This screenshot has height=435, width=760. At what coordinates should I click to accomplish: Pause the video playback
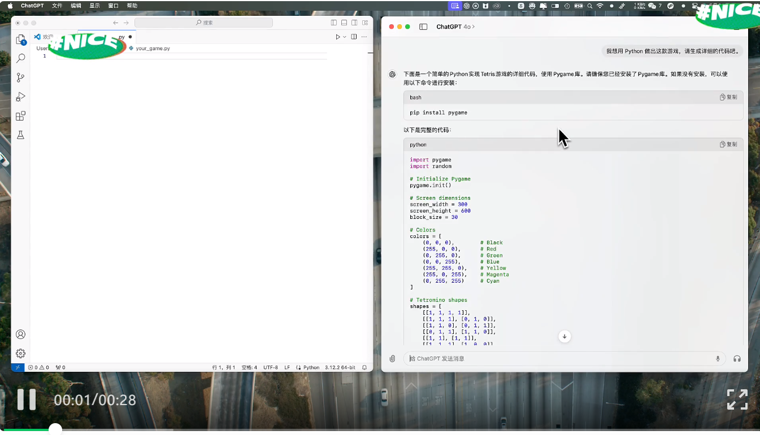coord(27,399)
